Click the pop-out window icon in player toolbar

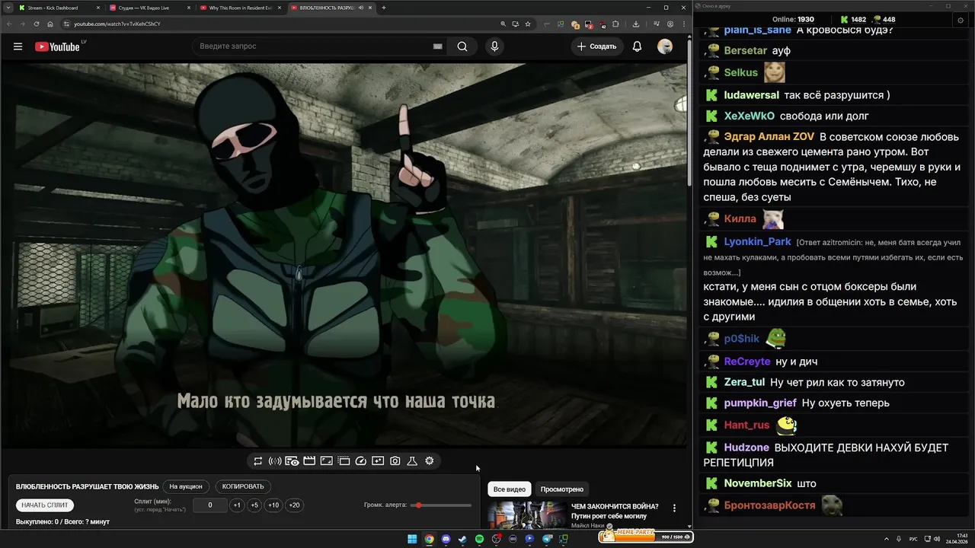(x=344, y=461)
